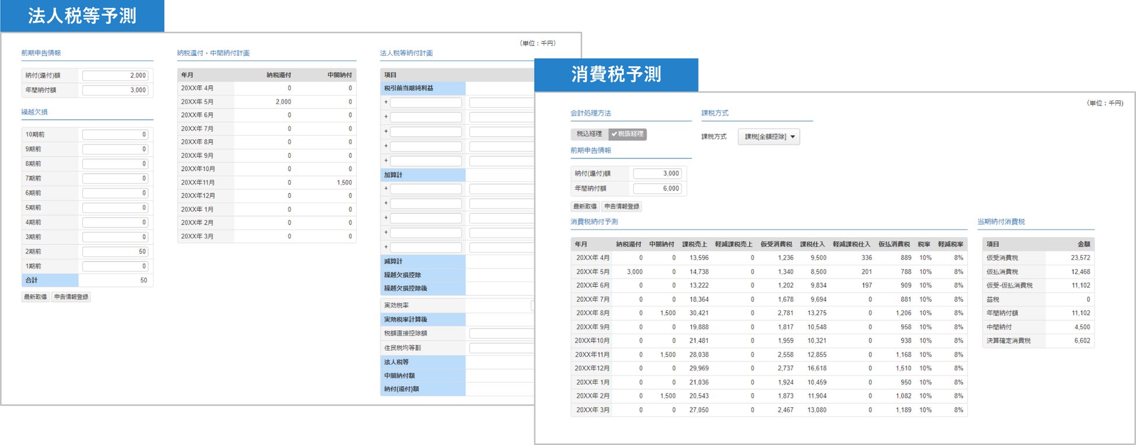Click the 法人税等納付計画 heading
The height and width of the screenshot is (445, 1136).
pyautogui.click(x=406, y=53)
